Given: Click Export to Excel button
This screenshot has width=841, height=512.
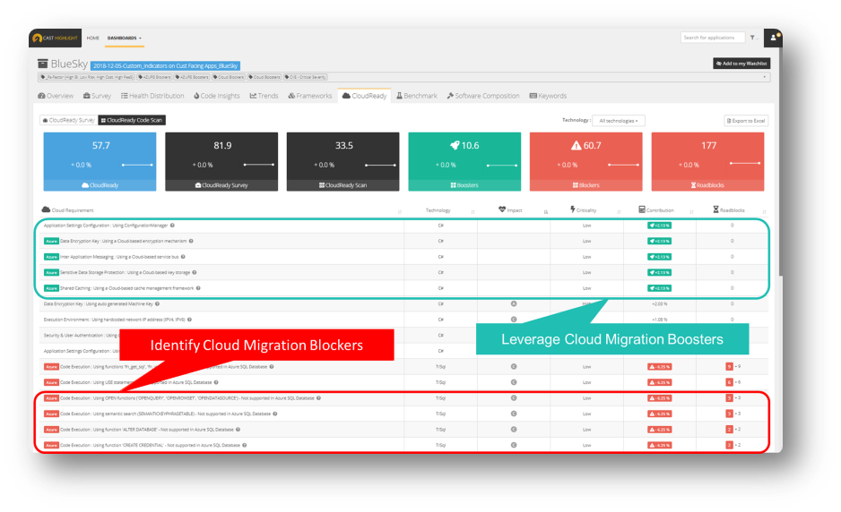Looking at the screenshot, I should click(746, 121).
